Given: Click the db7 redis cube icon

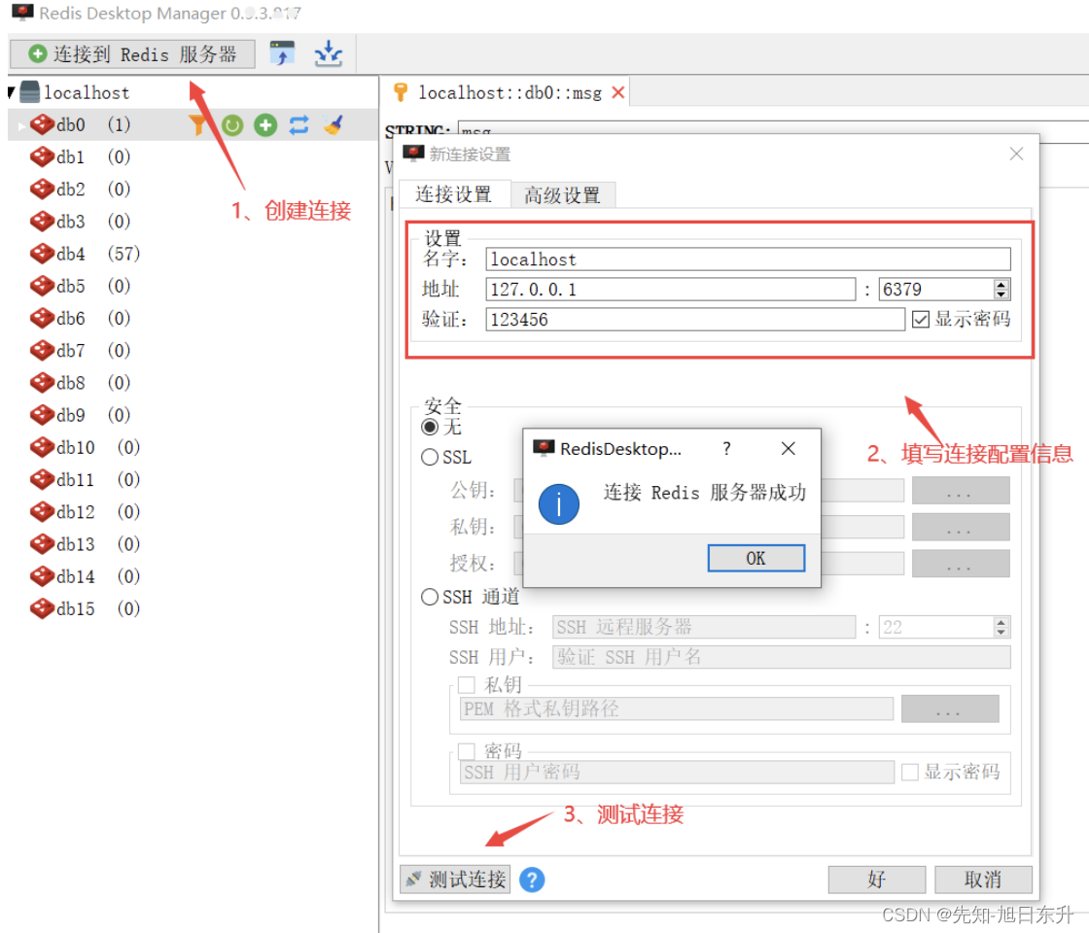Looking at the screenshot, I should point(42,351).
